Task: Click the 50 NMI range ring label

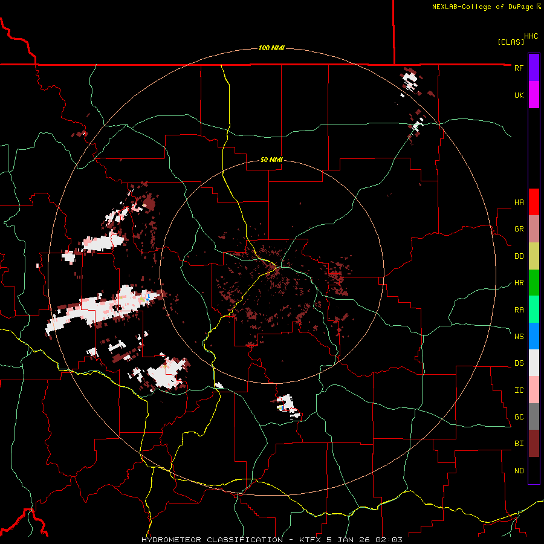Action: (271, 160)
